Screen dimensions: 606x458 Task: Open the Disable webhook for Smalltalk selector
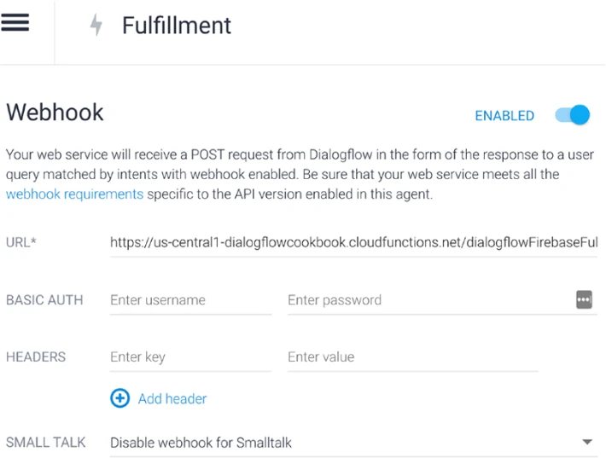[x=353, y=443]
